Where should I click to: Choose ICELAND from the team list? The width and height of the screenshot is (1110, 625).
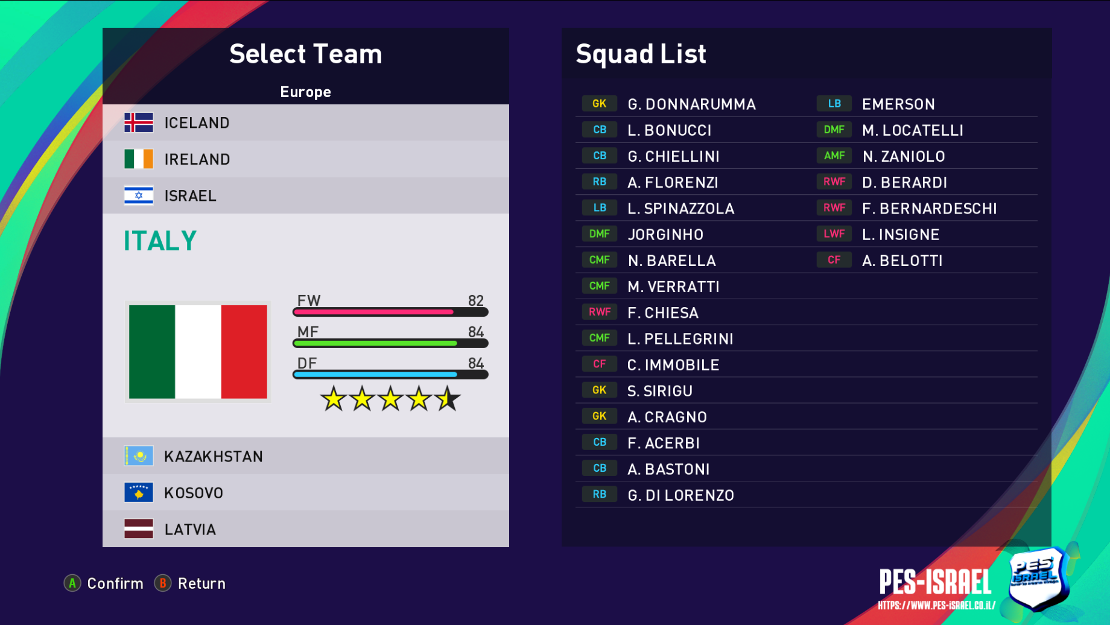click(x=197, y=123)
